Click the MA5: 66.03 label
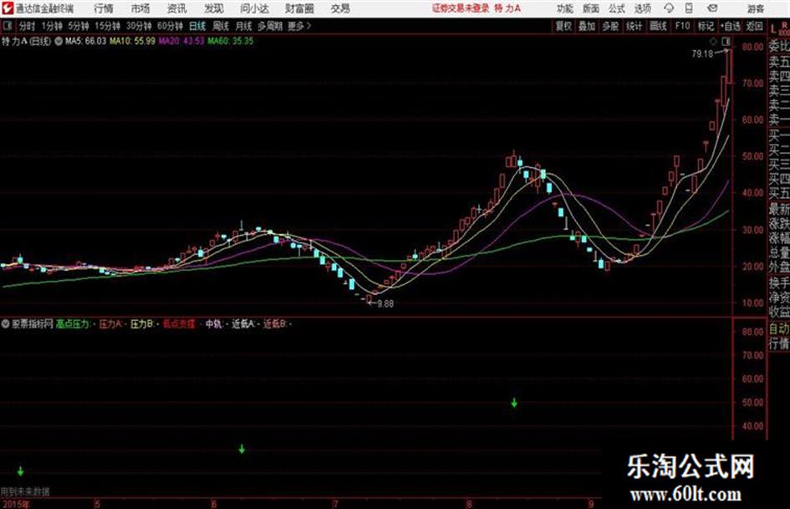Screen dimensions: 790x509 tap(85, 41)
